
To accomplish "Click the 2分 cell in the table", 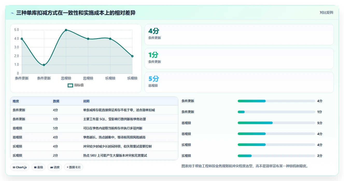I will (55, 156).
